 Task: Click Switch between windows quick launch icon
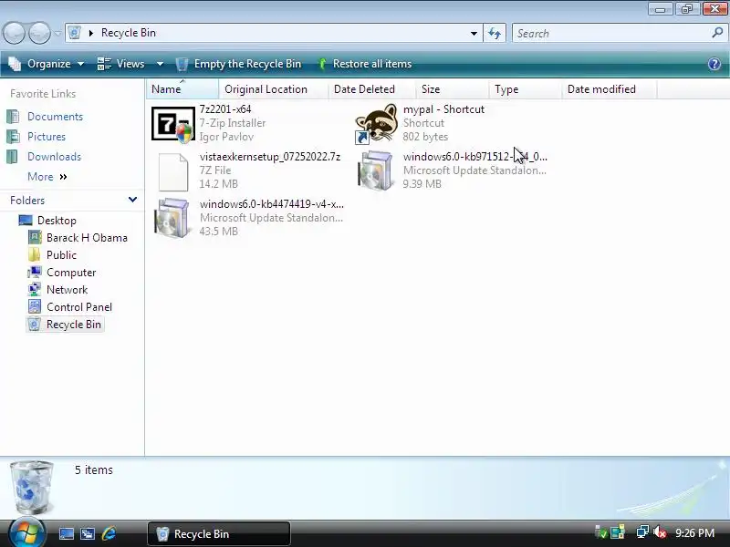[87, 534]
